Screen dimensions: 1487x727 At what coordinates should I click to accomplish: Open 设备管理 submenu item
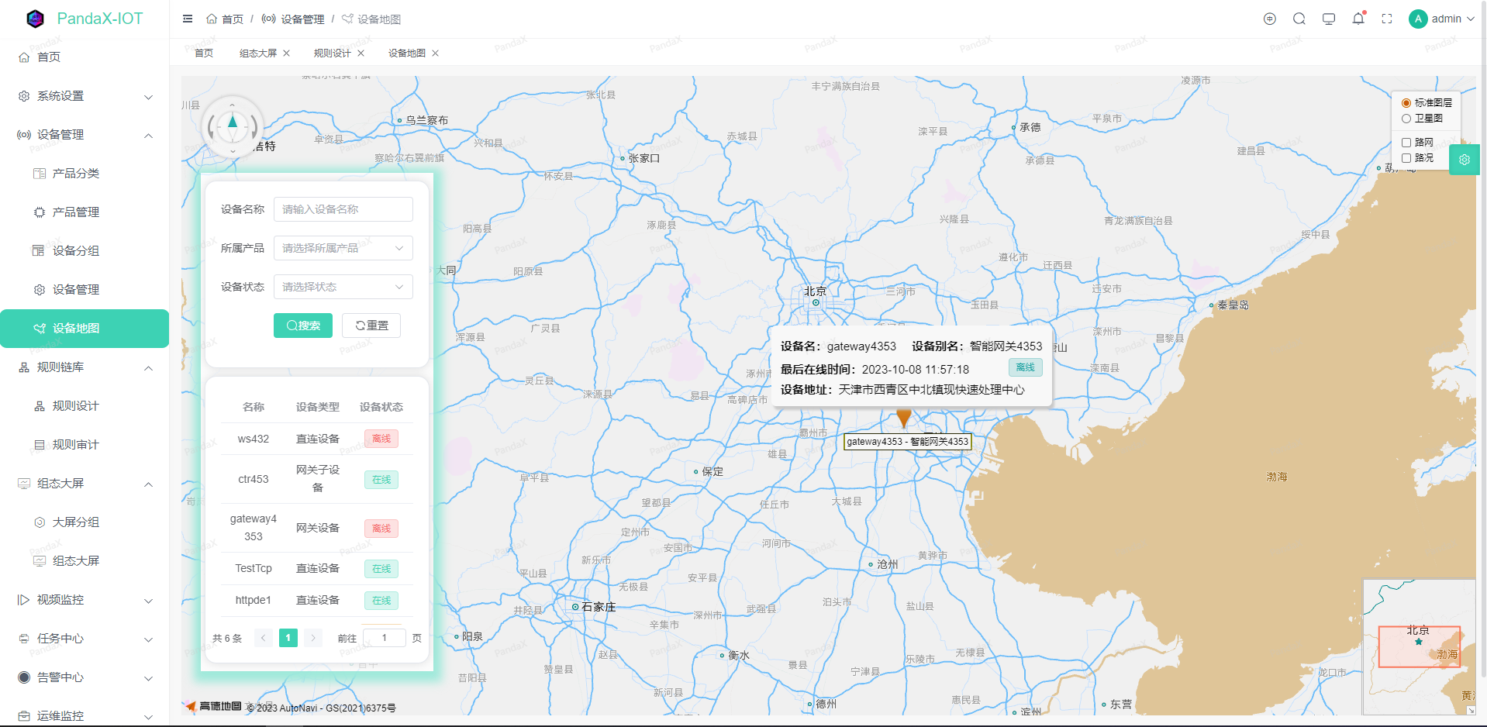85,290
